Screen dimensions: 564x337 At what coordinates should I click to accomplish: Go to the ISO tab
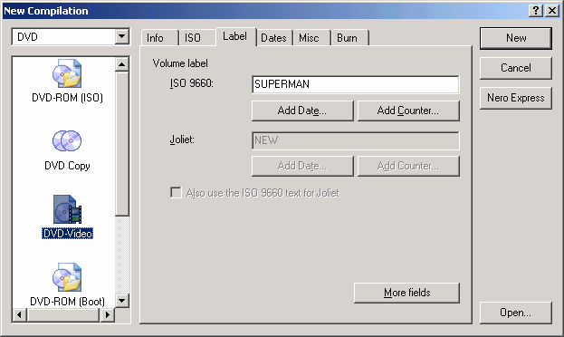click(193, 38)
